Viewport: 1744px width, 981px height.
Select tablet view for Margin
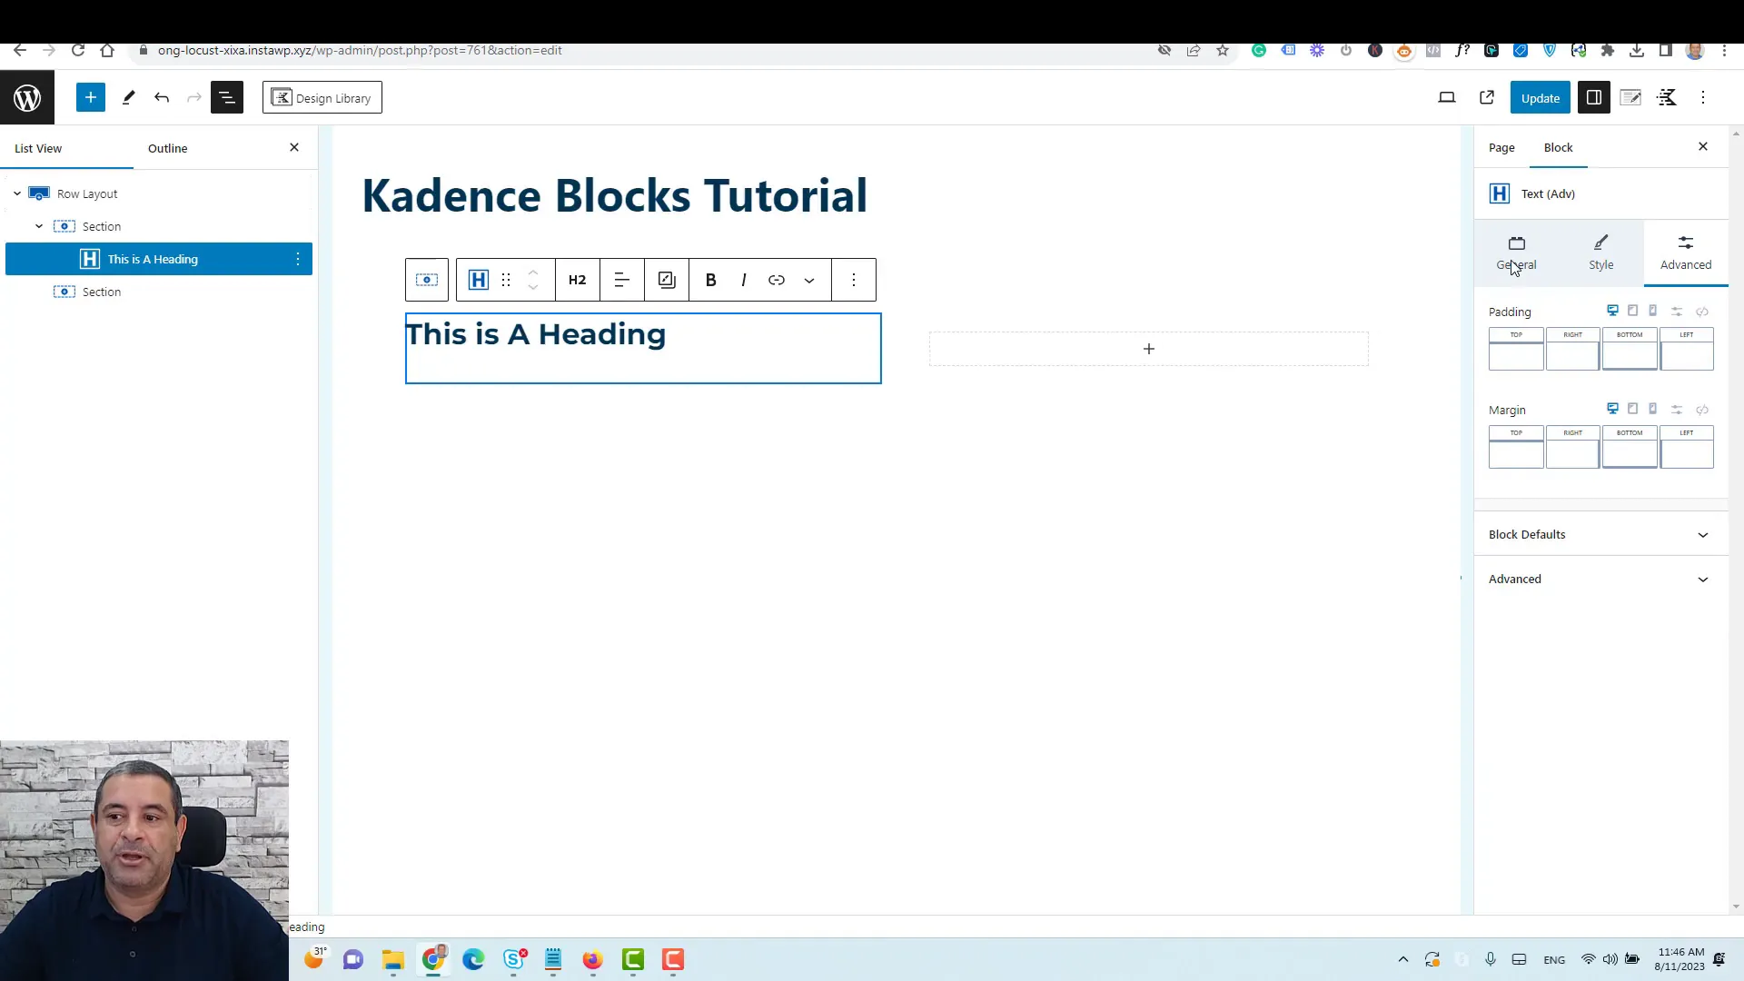1633,409
